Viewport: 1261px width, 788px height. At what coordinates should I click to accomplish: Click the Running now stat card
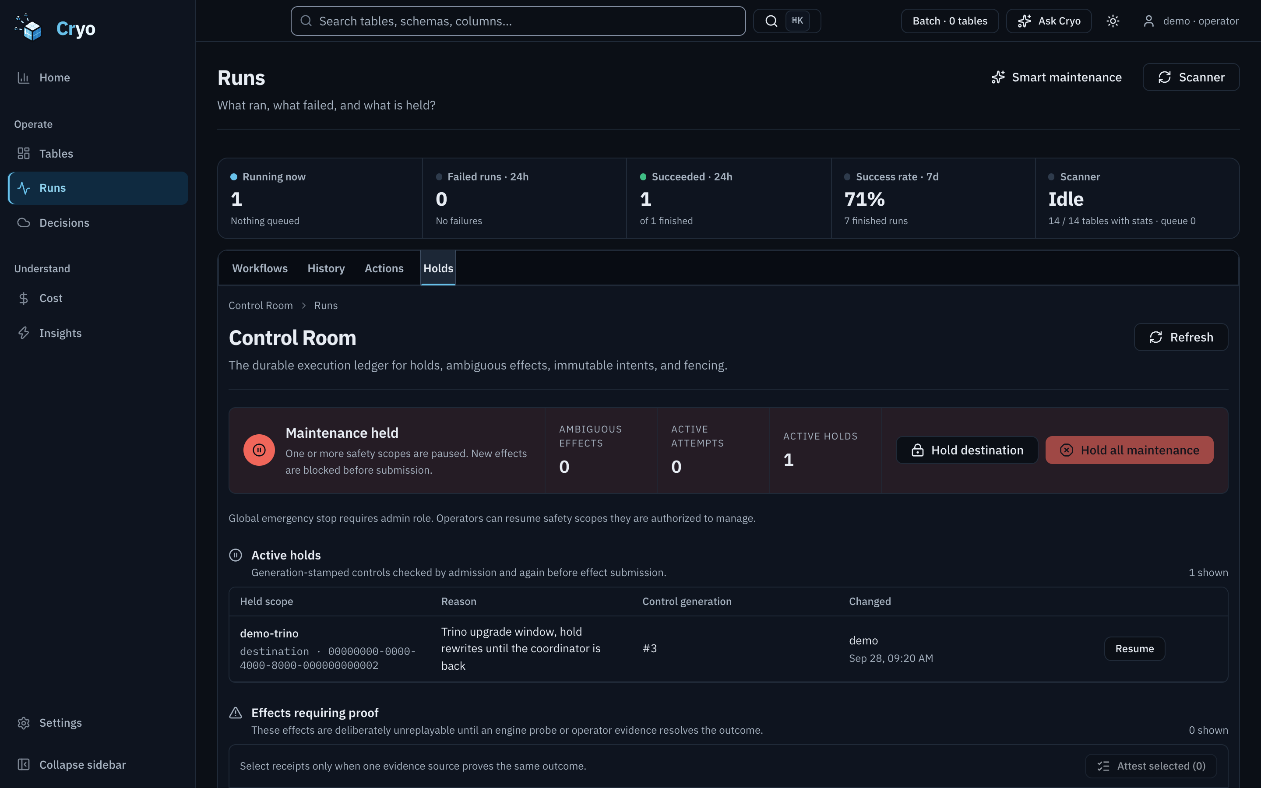pos(320,199)
